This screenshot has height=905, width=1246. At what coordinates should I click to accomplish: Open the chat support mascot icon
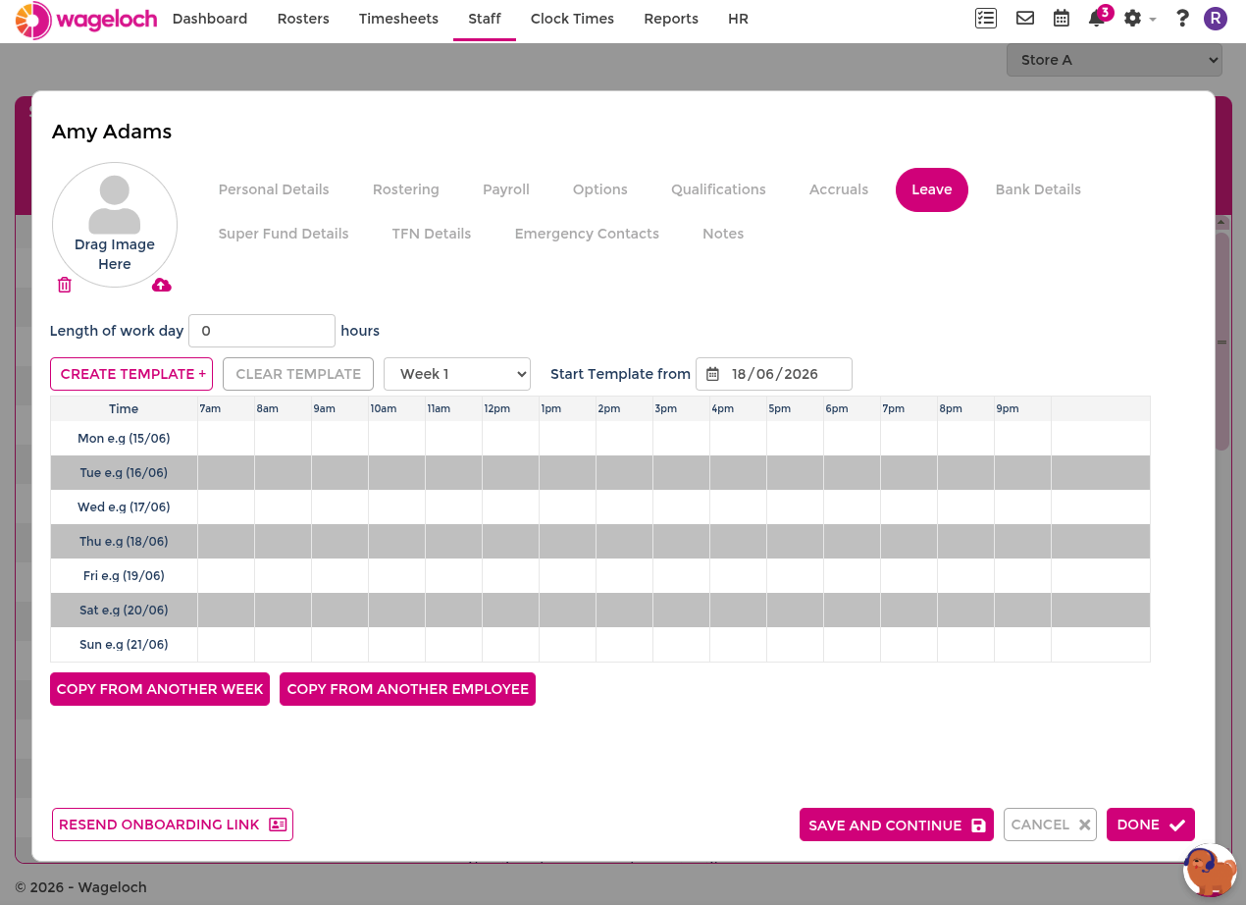[x=1210, y=870]
